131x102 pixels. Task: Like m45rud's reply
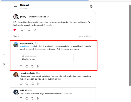21,98
